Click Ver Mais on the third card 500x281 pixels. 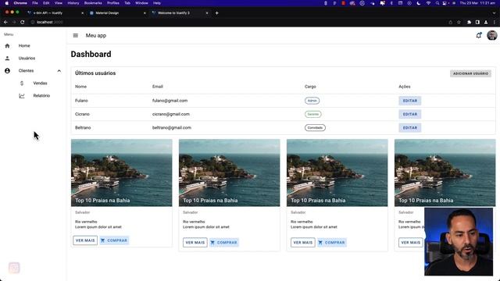(303, 243)
